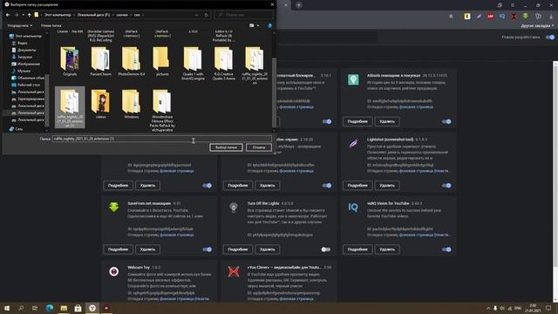Click Удалить on the Lightshot card

(387, 186)
